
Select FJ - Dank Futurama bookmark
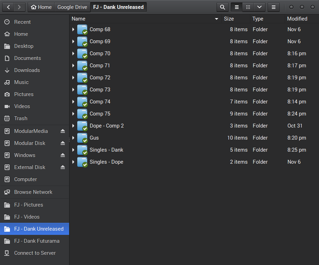pos(37,241)
